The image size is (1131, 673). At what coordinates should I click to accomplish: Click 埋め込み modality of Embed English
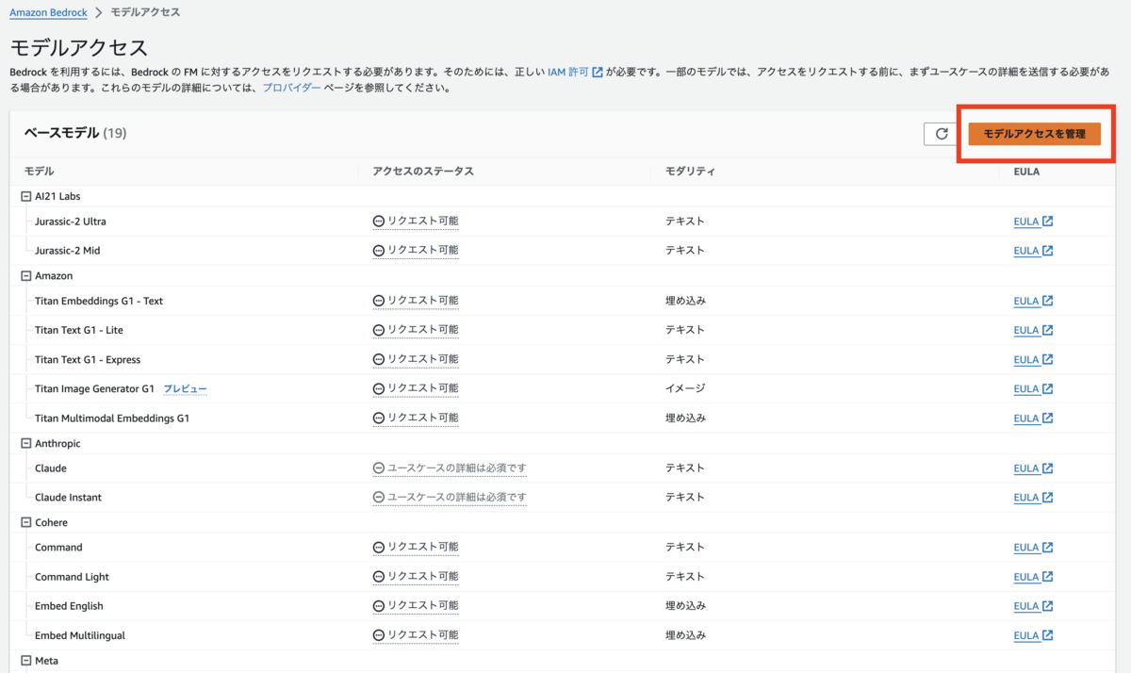click(x=685, y=605)
